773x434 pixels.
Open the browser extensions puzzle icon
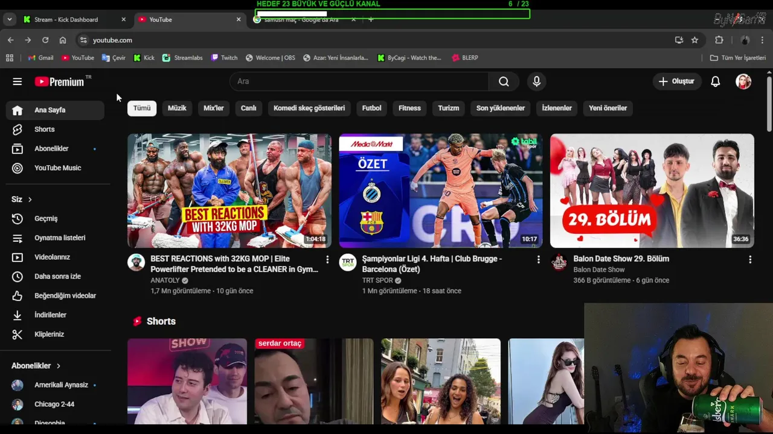pyautogui.click(x=719, y=40)
